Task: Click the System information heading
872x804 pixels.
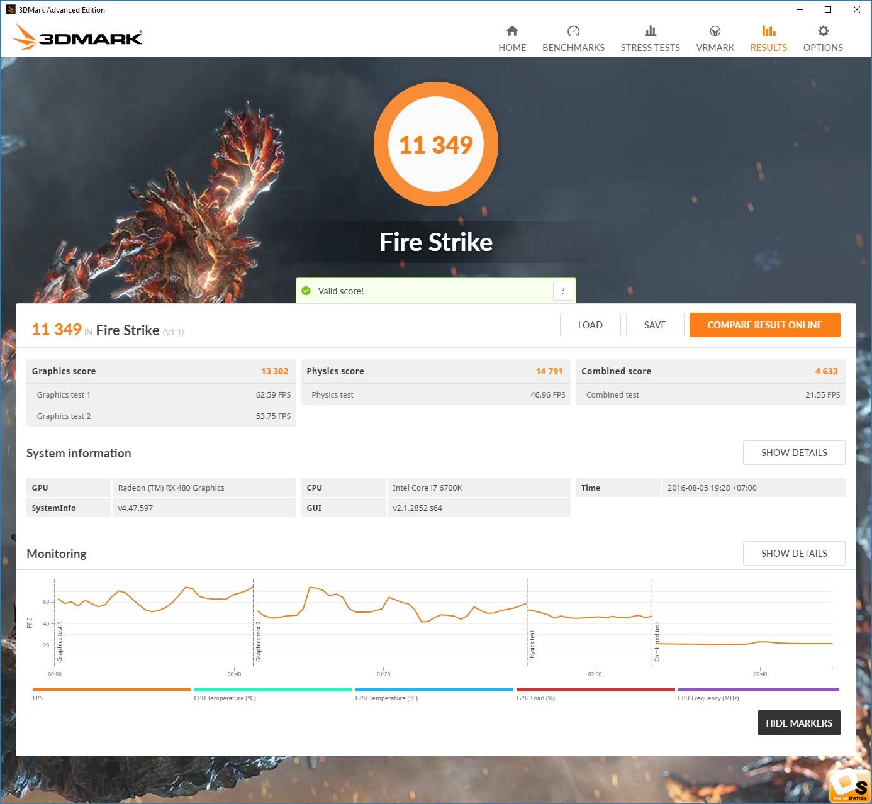Action: pos(79,453)
